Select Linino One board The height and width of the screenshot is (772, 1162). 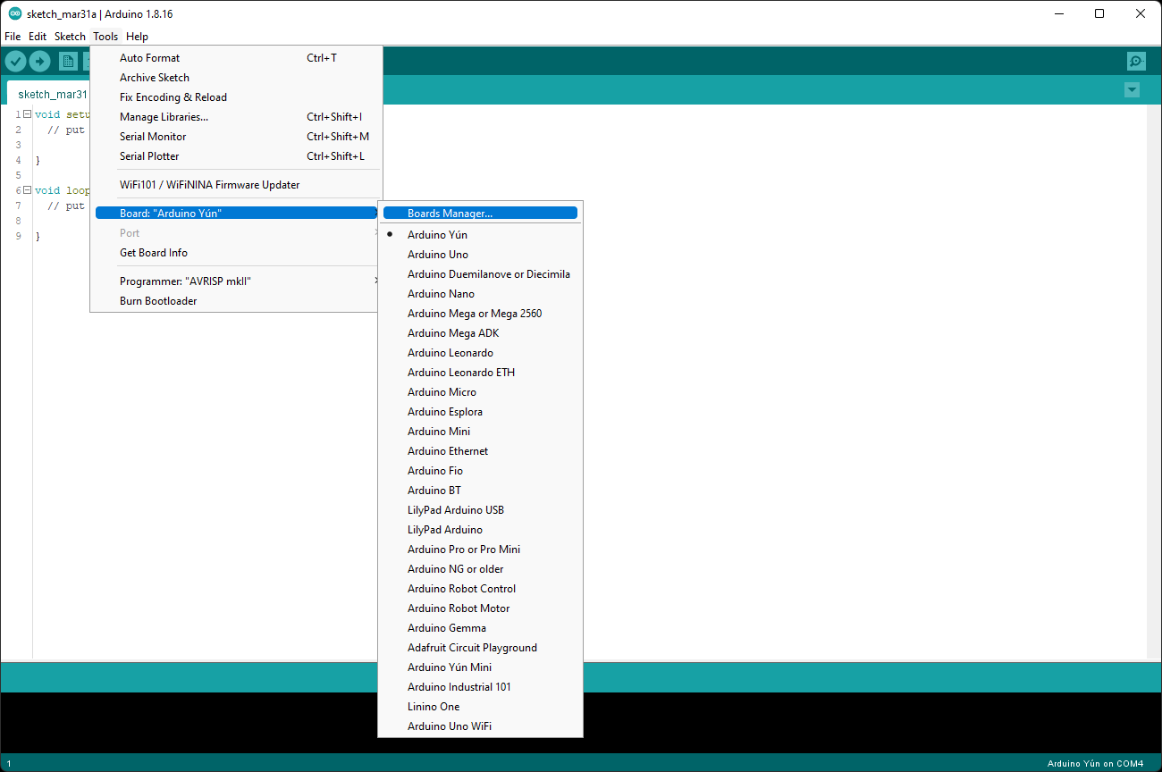coord(480,707)
